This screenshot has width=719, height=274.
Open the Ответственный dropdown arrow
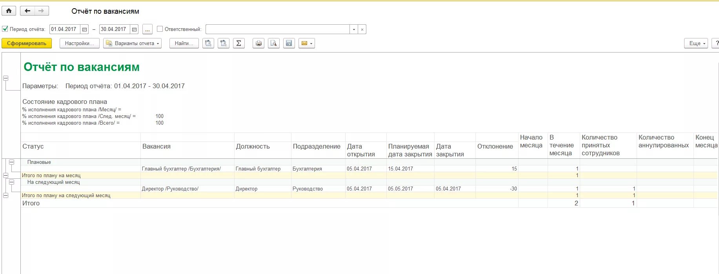354,29
